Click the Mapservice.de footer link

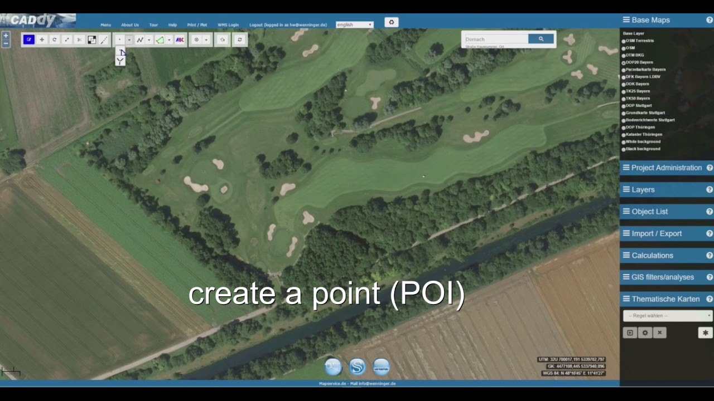click(x=332, y=384)
